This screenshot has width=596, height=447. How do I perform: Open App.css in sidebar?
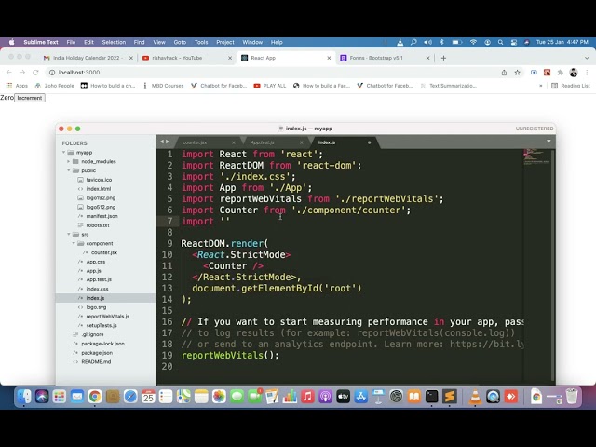(95, 262)
